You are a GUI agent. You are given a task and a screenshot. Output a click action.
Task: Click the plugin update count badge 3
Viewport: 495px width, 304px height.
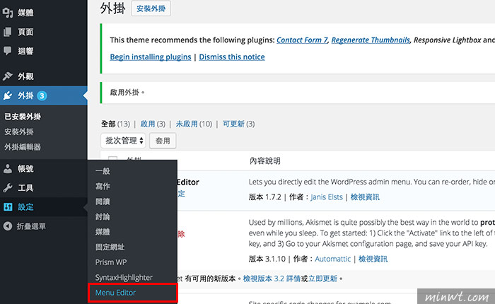42,95
